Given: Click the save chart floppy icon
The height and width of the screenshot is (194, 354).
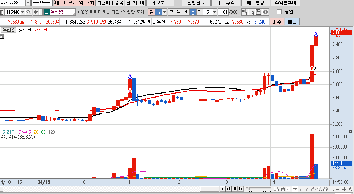Looking at the screenshot, I should click(259, 12).
